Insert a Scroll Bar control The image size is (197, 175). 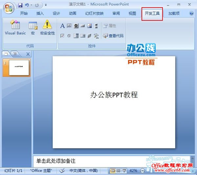coord(96,26)
